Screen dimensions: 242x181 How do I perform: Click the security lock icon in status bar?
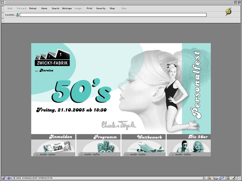pos(3,178)
